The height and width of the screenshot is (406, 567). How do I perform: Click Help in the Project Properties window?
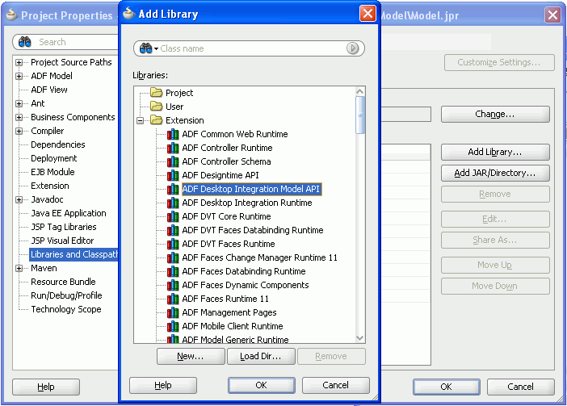[x=46, y=387]
